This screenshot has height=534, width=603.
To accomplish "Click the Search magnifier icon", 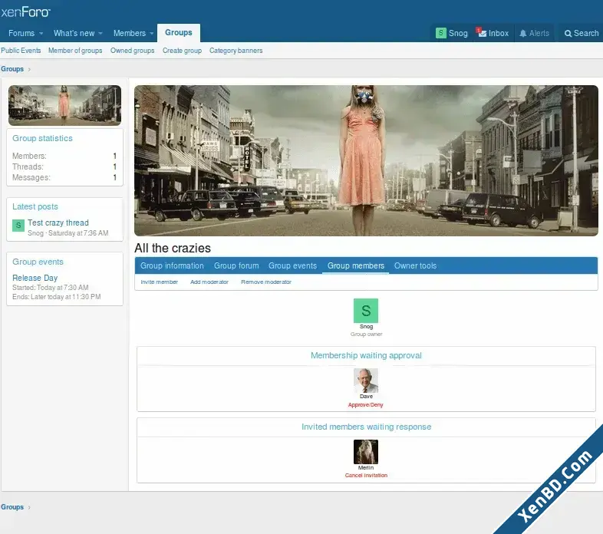I will pos(568,34).
